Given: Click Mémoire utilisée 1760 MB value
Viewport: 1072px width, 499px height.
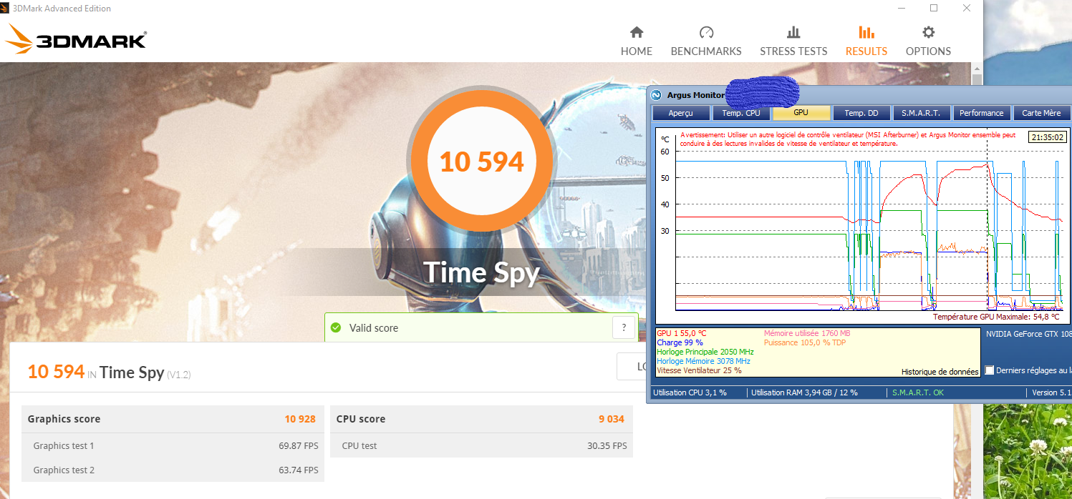Looking at the screenshot, I should coord(807,333).
